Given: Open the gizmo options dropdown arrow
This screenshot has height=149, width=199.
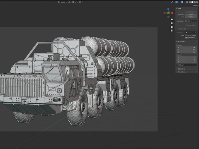Looking at the screenshot, I should [179, 2].
